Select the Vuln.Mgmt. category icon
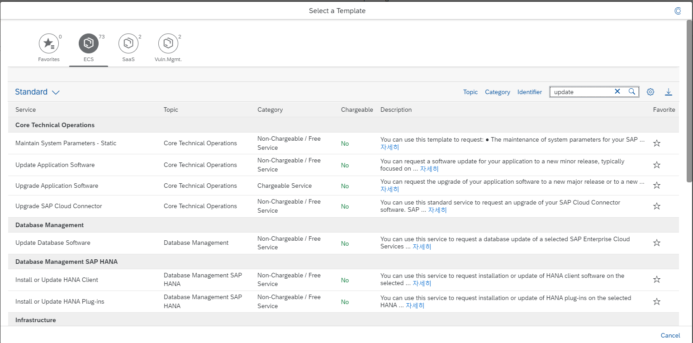 [168, 43]
